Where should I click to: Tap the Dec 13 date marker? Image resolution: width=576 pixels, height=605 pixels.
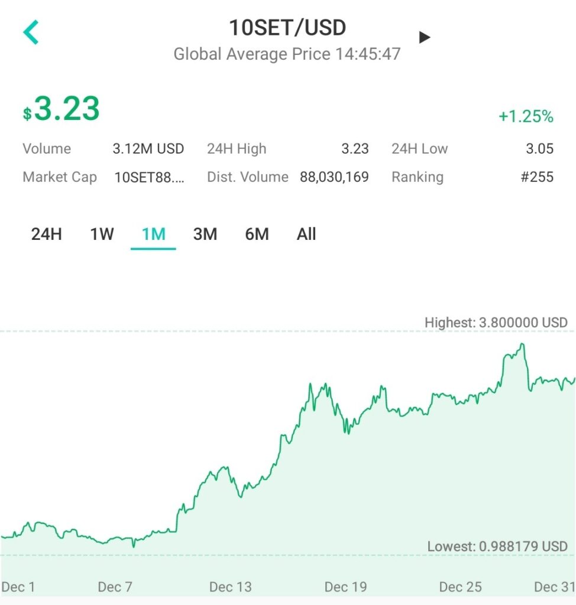point(230,587)
